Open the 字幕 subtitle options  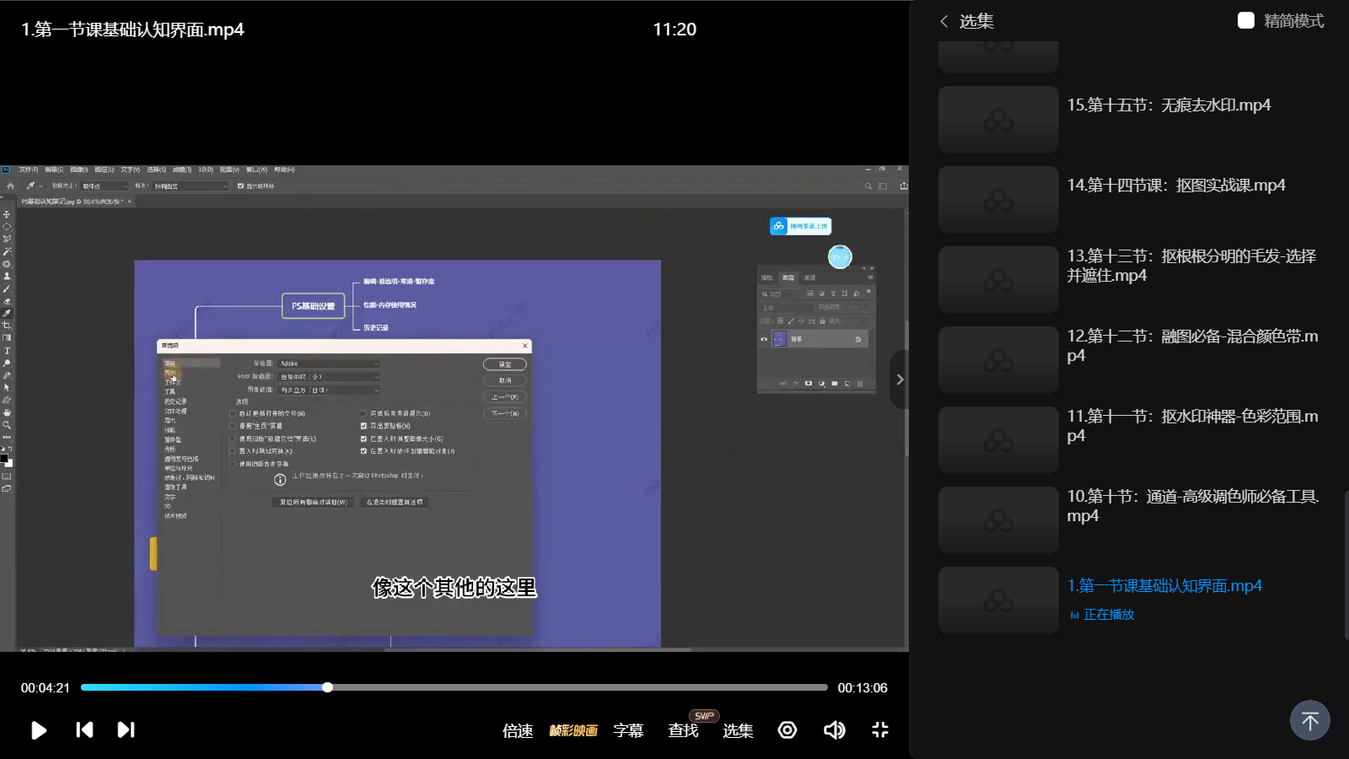click(x=628, y=730)
